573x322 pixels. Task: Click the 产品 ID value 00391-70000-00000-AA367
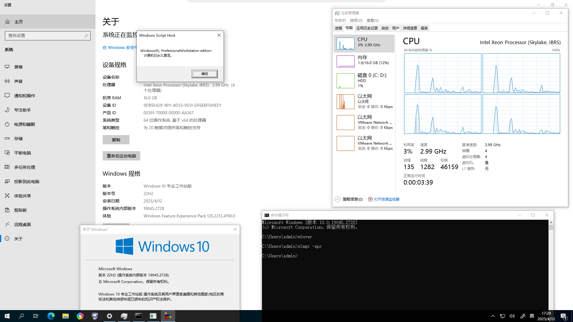[169, 113]
